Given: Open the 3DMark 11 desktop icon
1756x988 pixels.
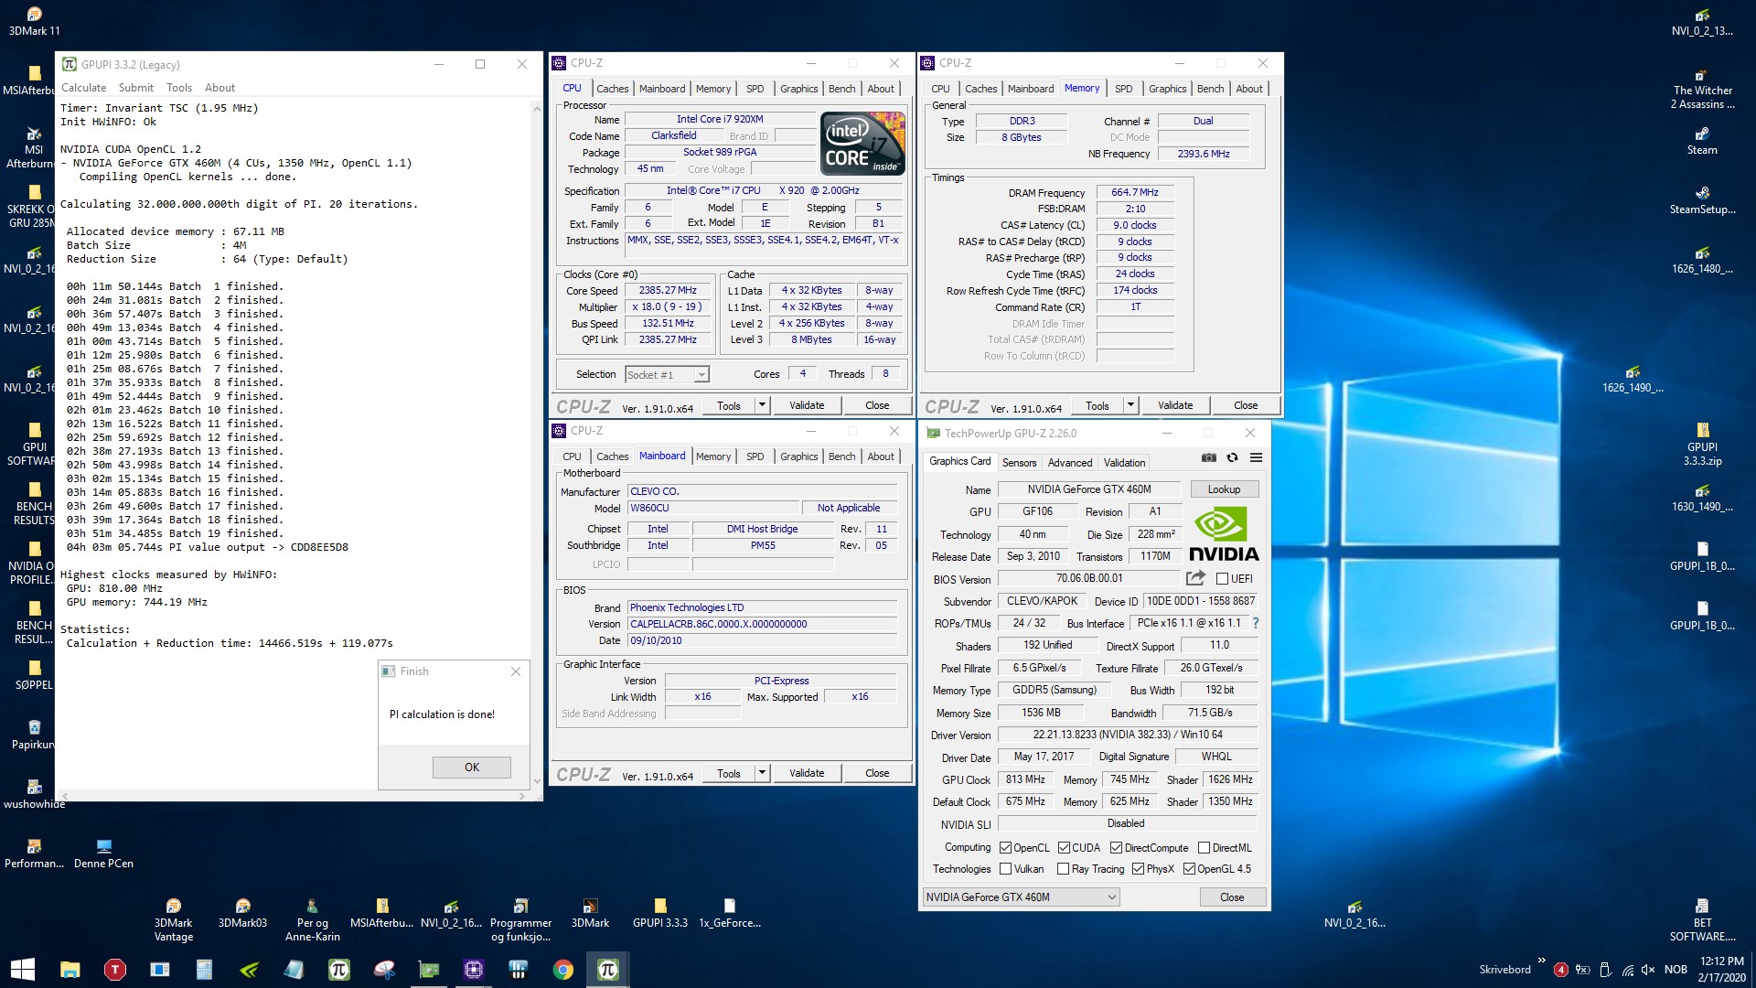Looking at the screenshot, I should pos(34,21).
